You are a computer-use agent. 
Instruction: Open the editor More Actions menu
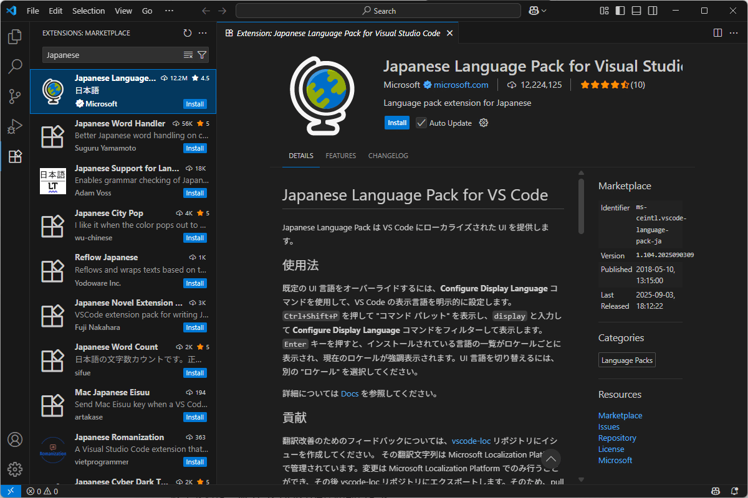[x=734, y=32]
